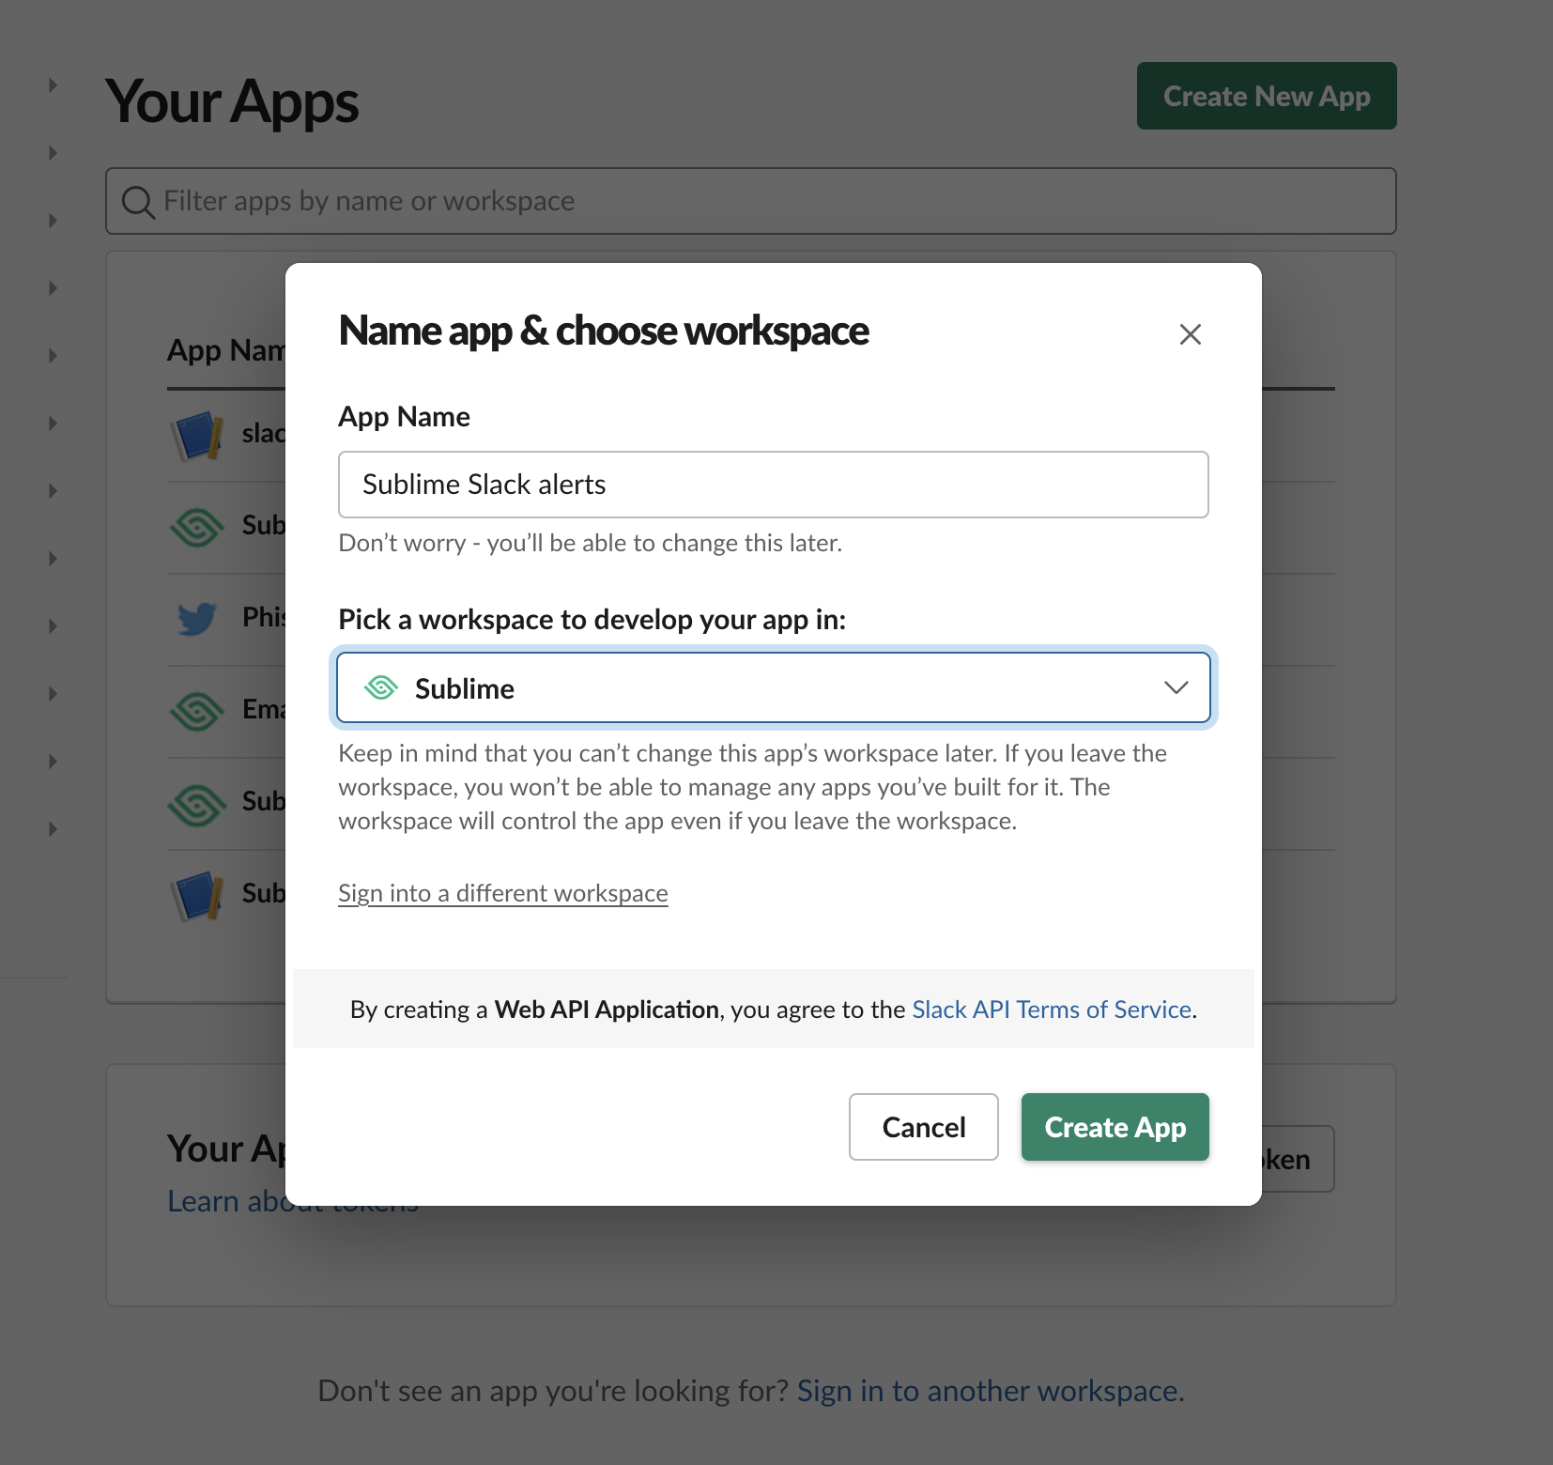Viewport: 1553px width, 1465px height.
Task: Click the dropdown chevron arrow
Action: 1176,687
